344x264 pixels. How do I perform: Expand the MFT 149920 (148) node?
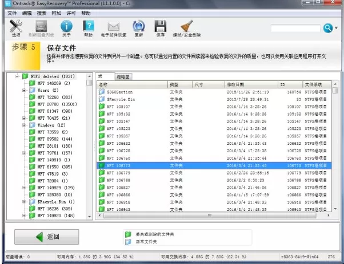[x=24, y=216]
